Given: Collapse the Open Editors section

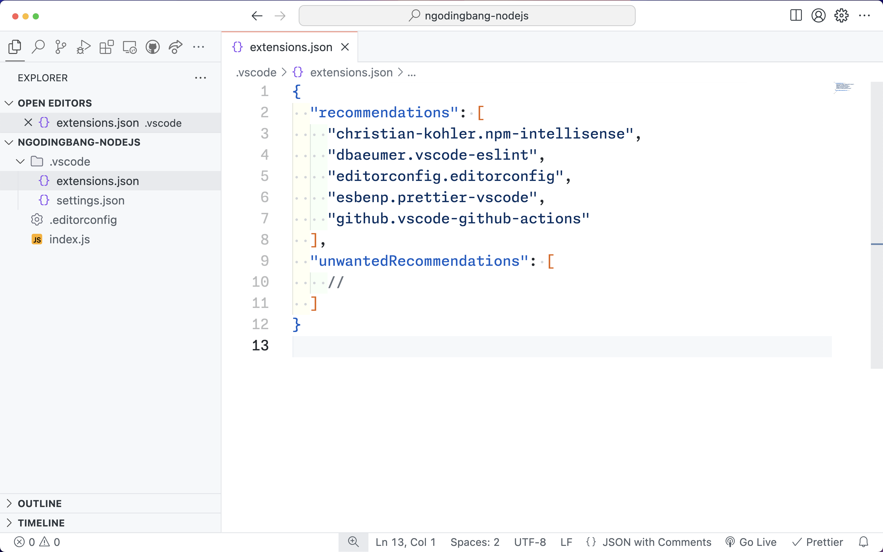Looking at the screenshot, I should click(x=110, y=103).
